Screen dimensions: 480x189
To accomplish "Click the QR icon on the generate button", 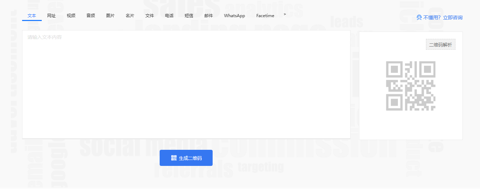I will [174, 158].
